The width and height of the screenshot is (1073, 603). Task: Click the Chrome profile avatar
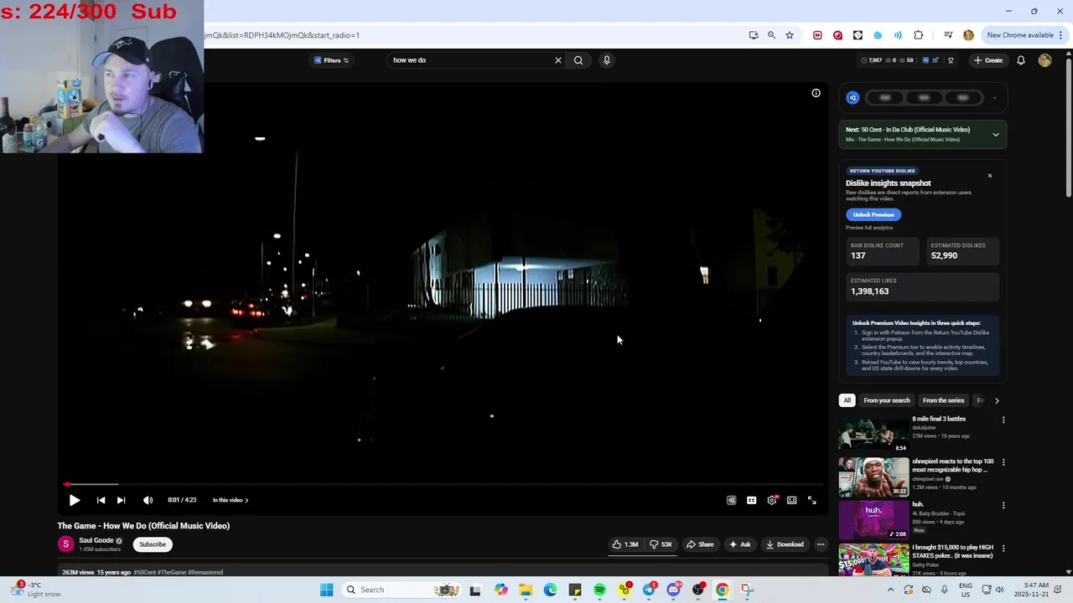(968, 35)
